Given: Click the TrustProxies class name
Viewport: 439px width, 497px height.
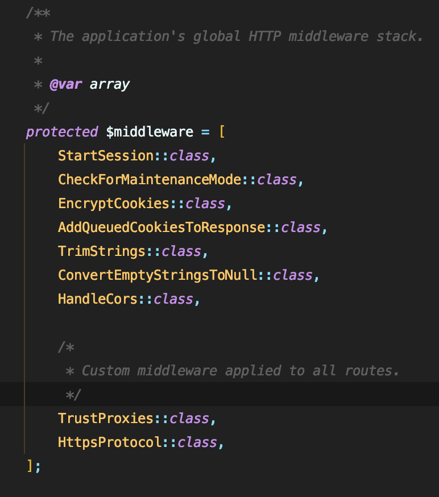Looking at the screenshot, I should click(x=106, y=419).
